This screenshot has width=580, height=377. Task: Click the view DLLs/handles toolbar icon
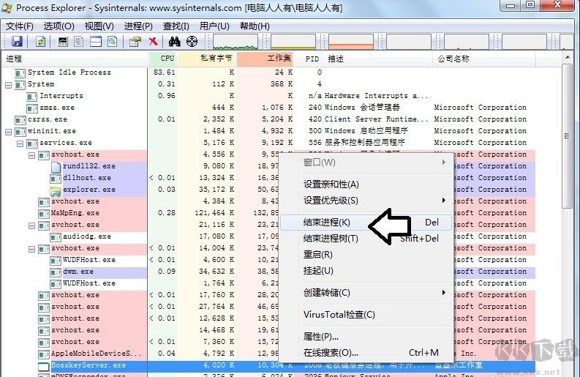point(112,42)
